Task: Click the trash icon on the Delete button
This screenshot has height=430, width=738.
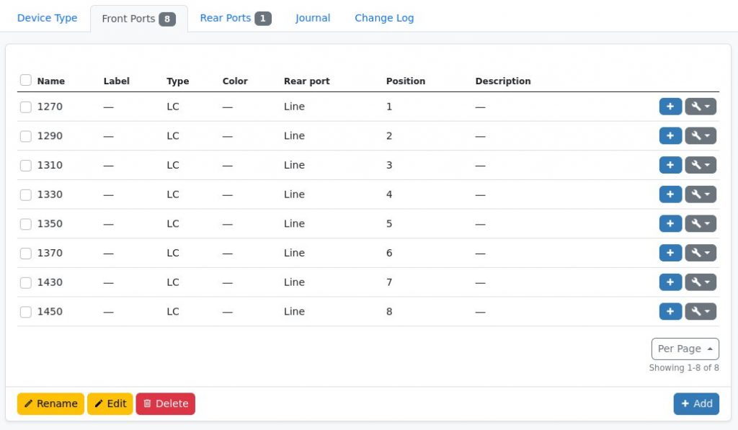Action: (x=150, y=403)
